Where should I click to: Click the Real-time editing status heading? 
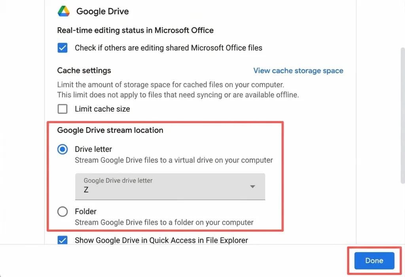[135, 30]
